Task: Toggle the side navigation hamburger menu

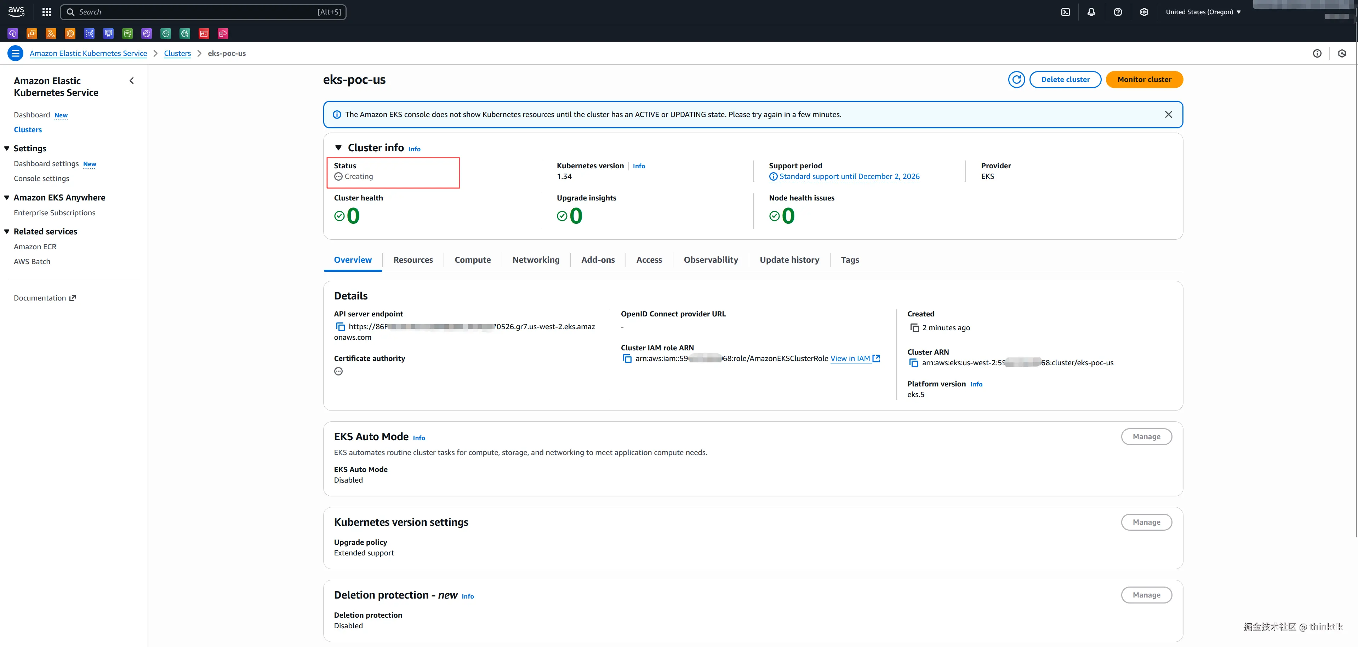Action: 15,53
